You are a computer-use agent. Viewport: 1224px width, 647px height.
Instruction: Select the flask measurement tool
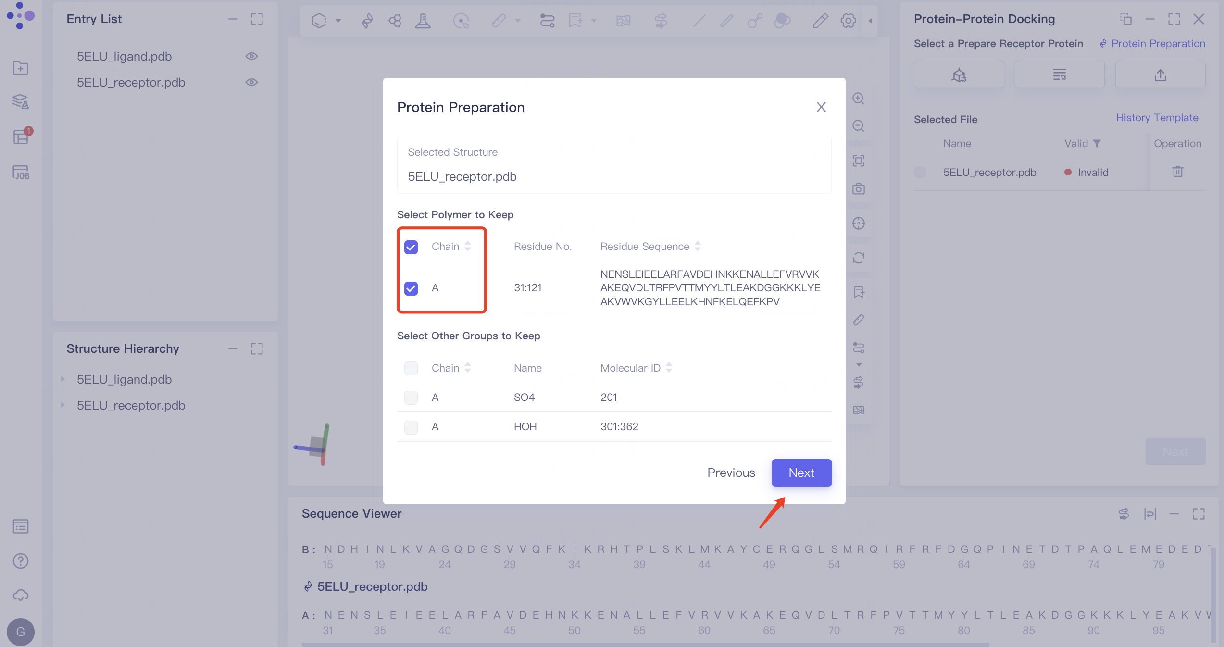tap(423, 20)
